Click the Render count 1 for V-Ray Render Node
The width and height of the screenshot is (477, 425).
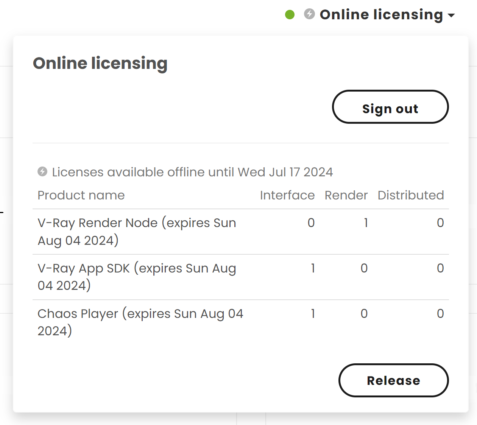point(366,223)
